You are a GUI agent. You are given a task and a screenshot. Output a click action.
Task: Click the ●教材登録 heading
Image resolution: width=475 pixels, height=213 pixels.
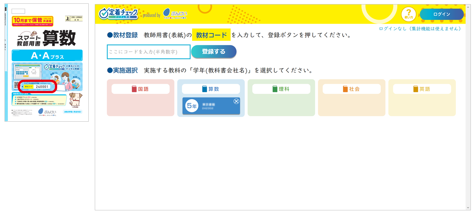pos(122,35)
